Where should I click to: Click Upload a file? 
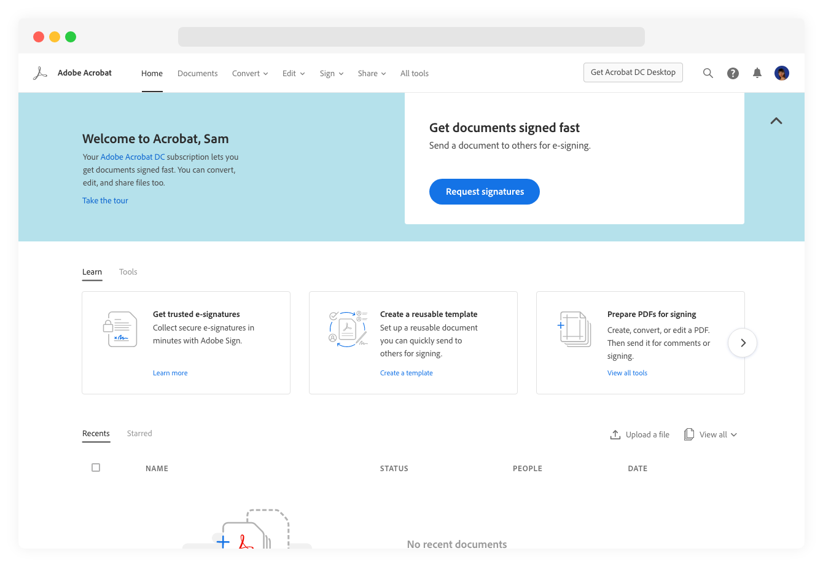point(640,434)
